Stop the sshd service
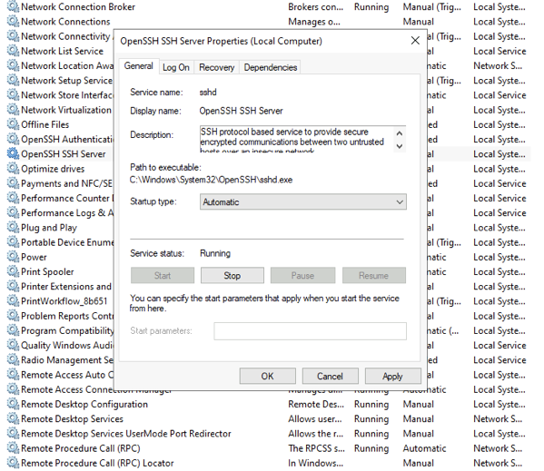 tap(232, 276)
